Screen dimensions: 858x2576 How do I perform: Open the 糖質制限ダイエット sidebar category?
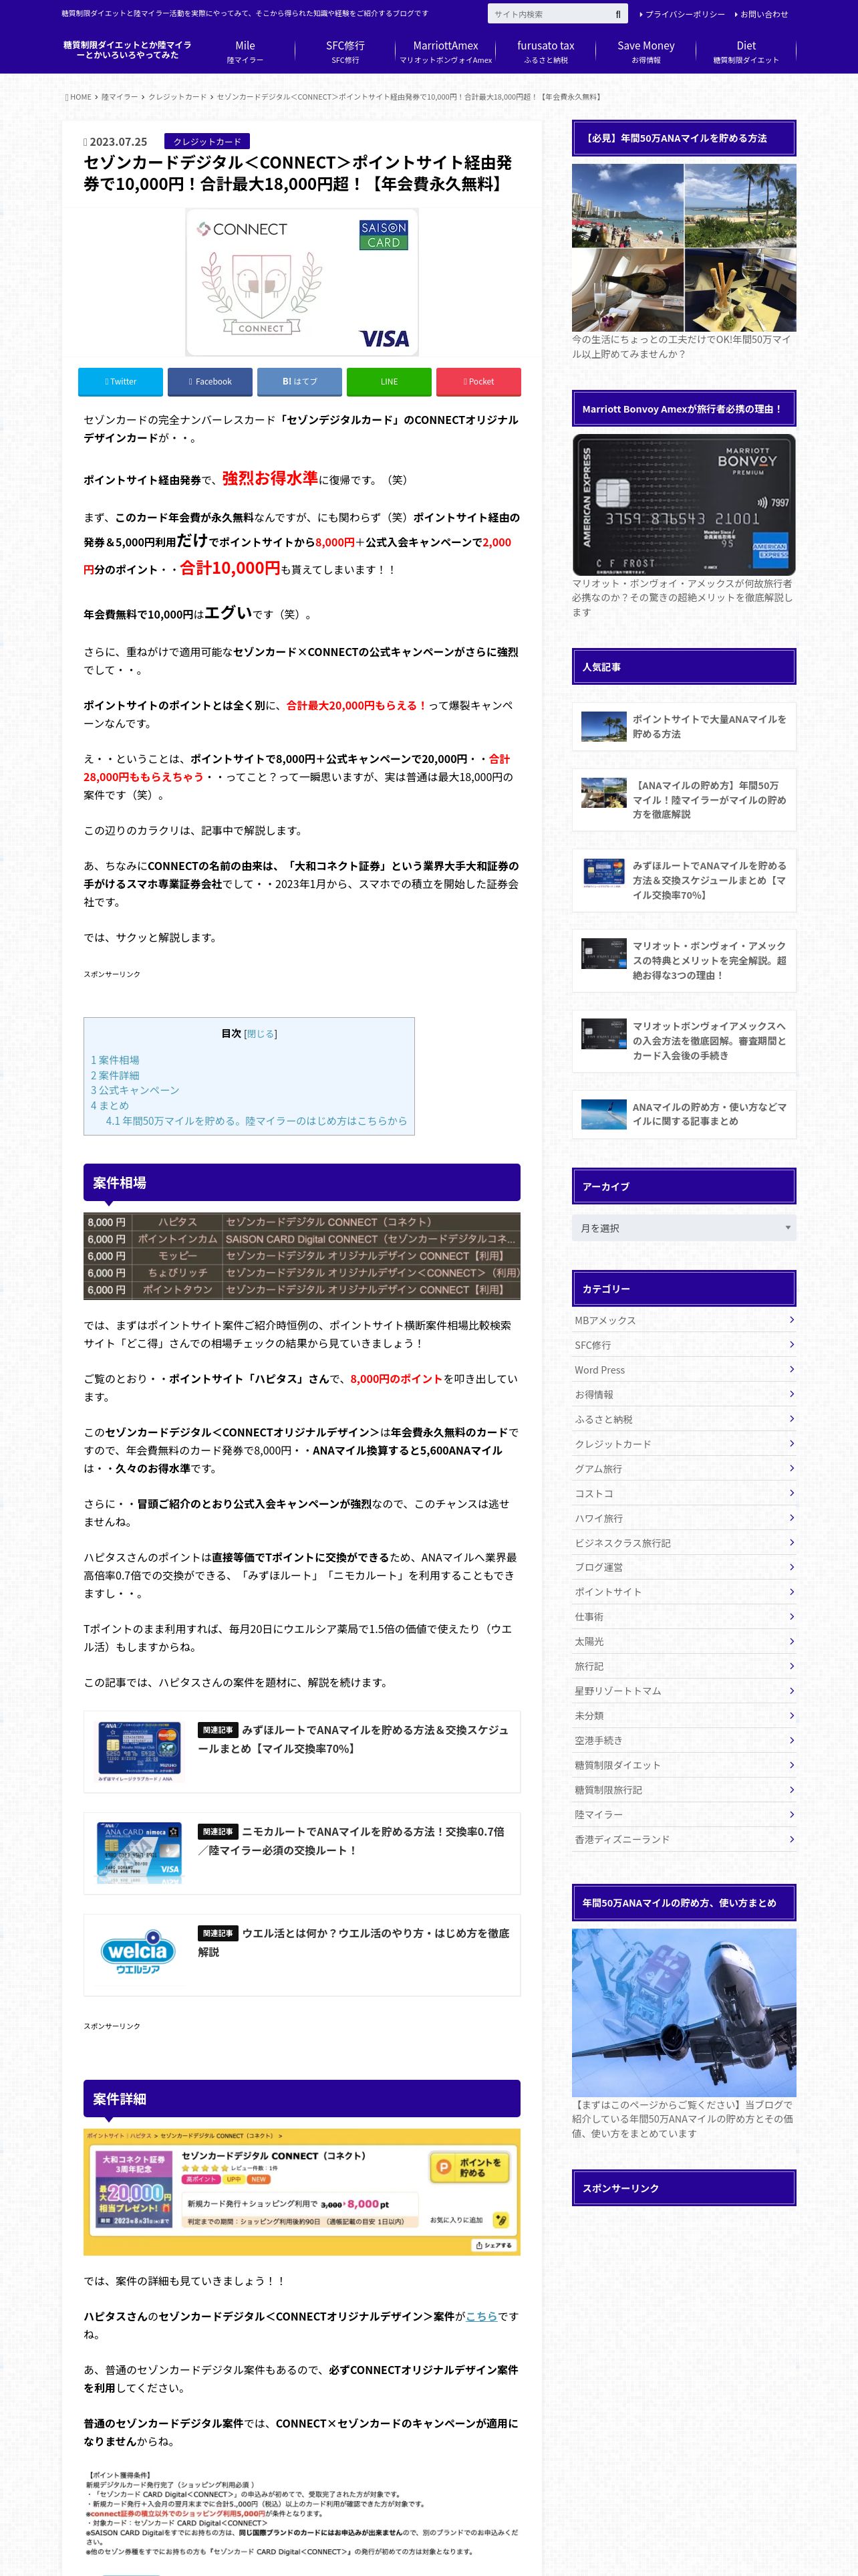tap(683, 1765)
